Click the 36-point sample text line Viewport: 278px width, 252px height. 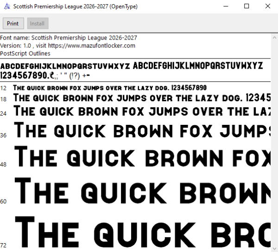142,130
